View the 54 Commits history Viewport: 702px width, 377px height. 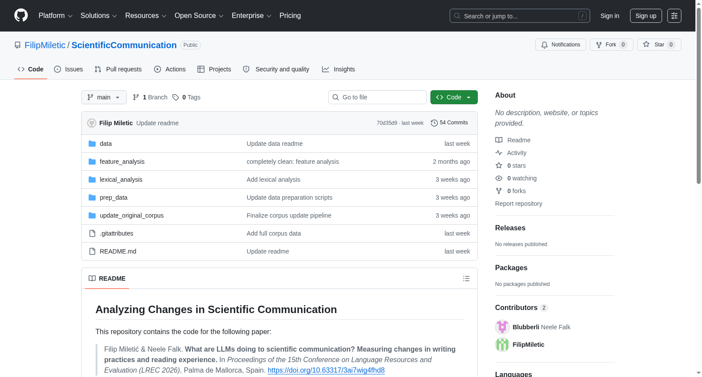(450, 123)
